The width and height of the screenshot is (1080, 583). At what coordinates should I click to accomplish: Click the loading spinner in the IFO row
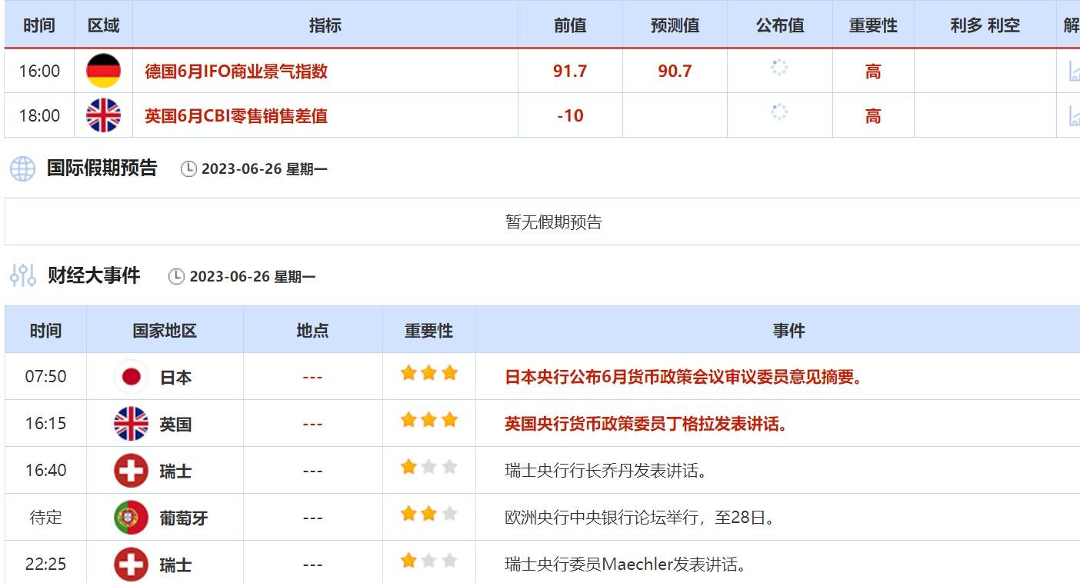point(779,68)
